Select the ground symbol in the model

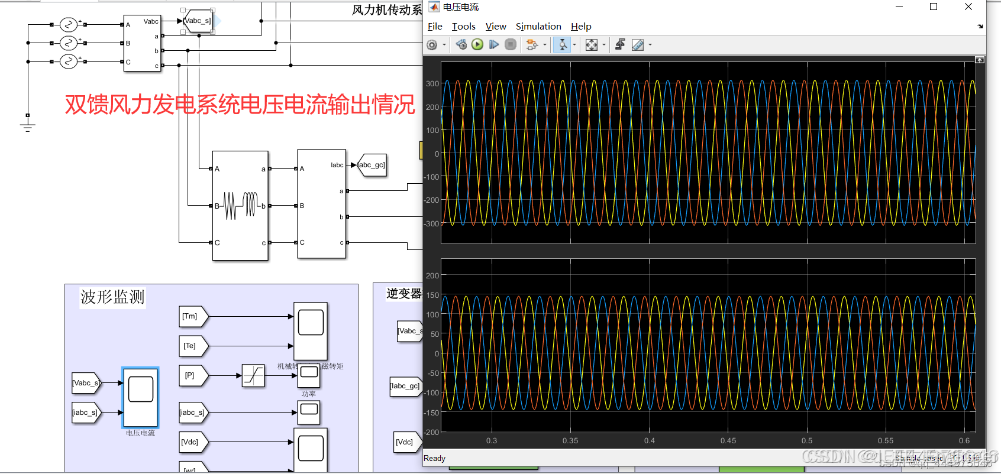pyautogui.click(x=28, y=126)
